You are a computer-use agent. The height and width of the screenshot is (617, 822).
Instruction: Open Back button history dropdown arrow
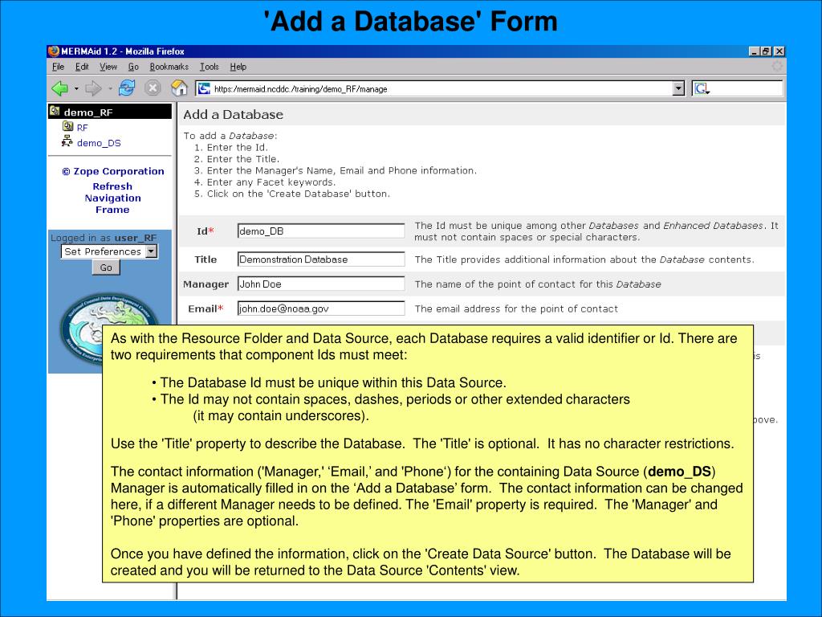point(76,88)
